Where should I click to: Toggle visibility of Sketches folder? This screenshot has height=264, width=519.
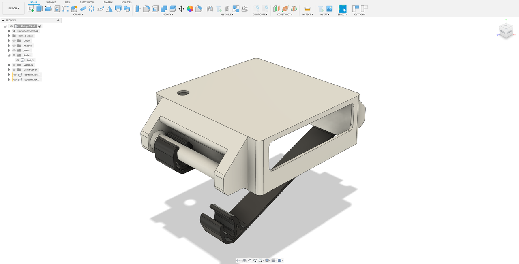click(x=14, y=65)
